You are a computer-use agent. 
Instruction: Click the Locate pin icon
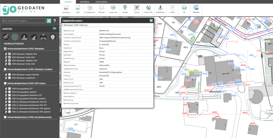pyautogui.click(x=125, y=8)
